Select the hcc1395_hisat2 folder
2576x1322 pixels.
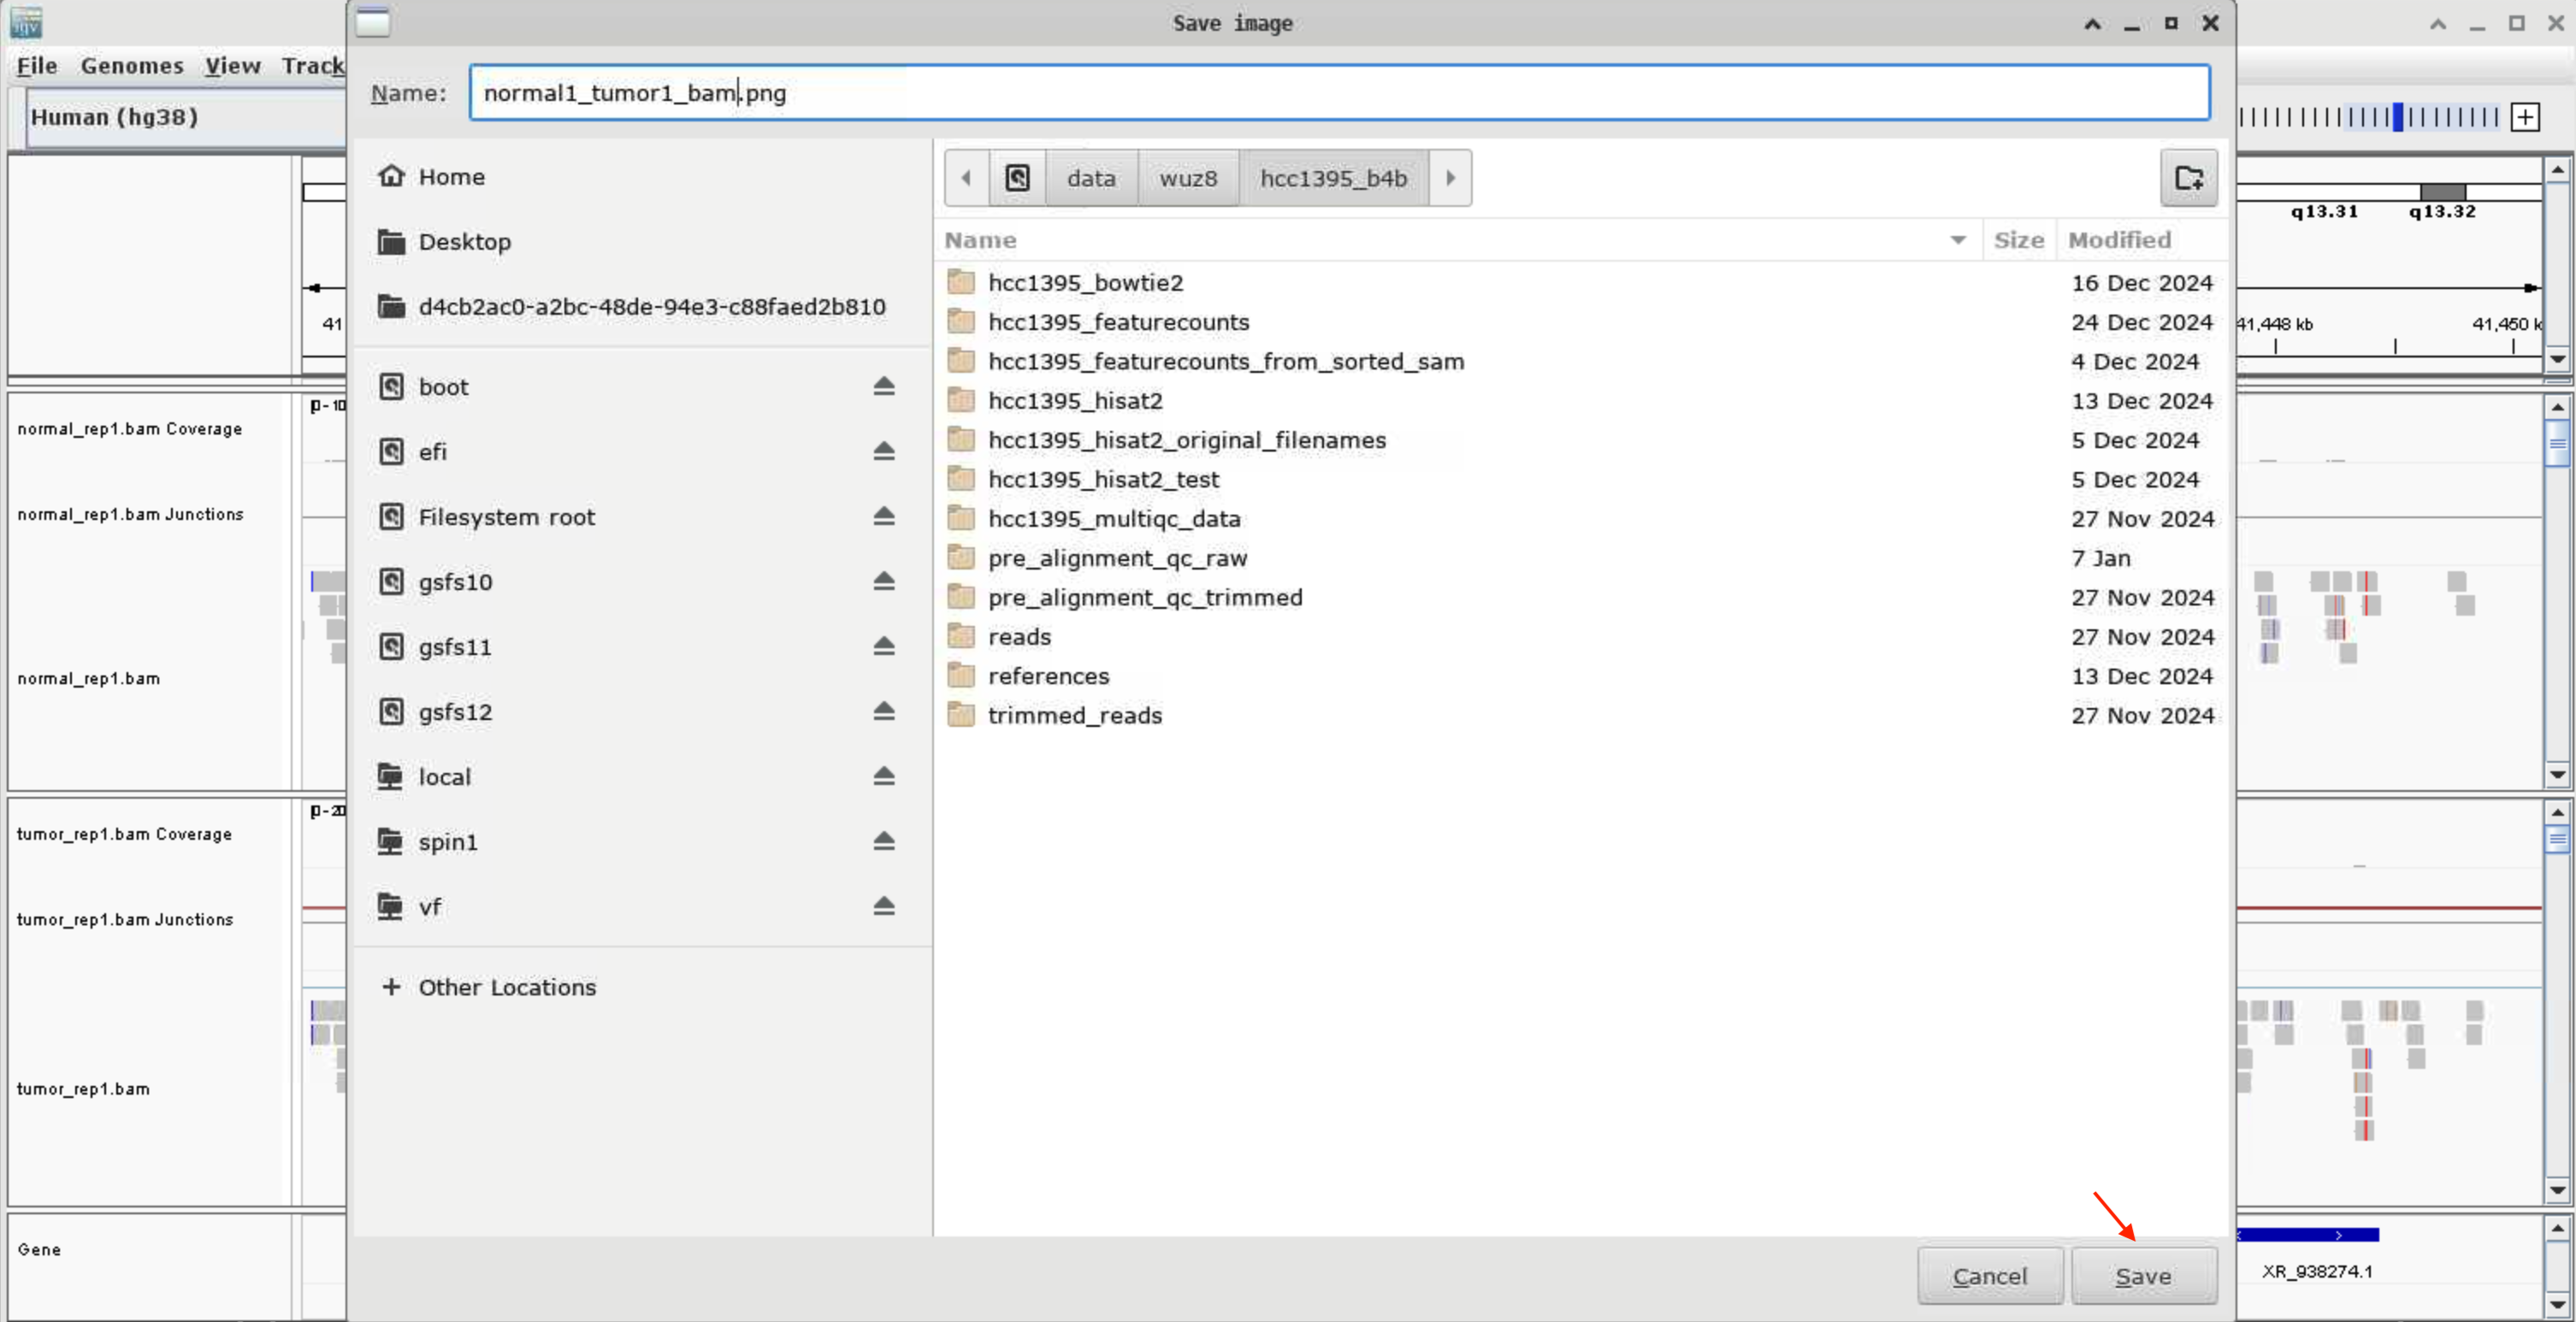click(x=1075, y=401)
